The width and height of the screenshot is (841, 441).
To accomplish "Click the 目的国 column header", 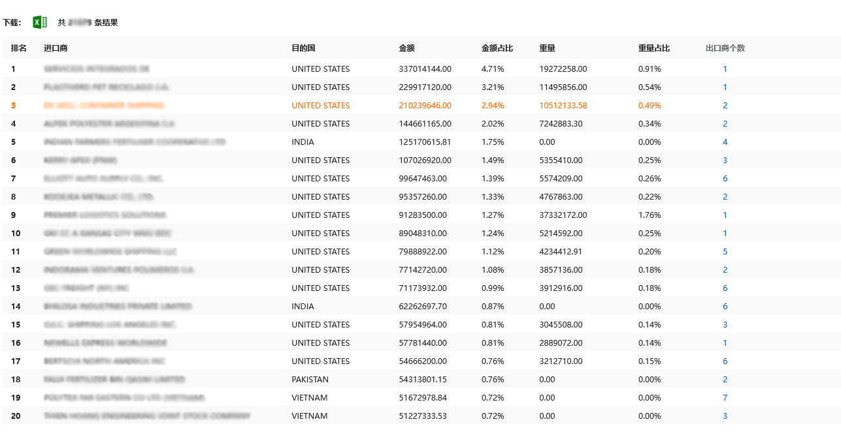I will [303, 48].
